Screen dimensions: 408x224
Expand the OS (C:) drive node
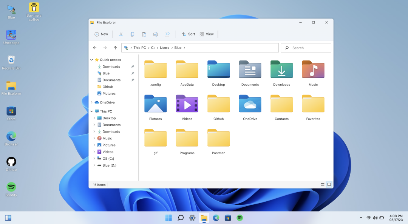click(94, 158)
